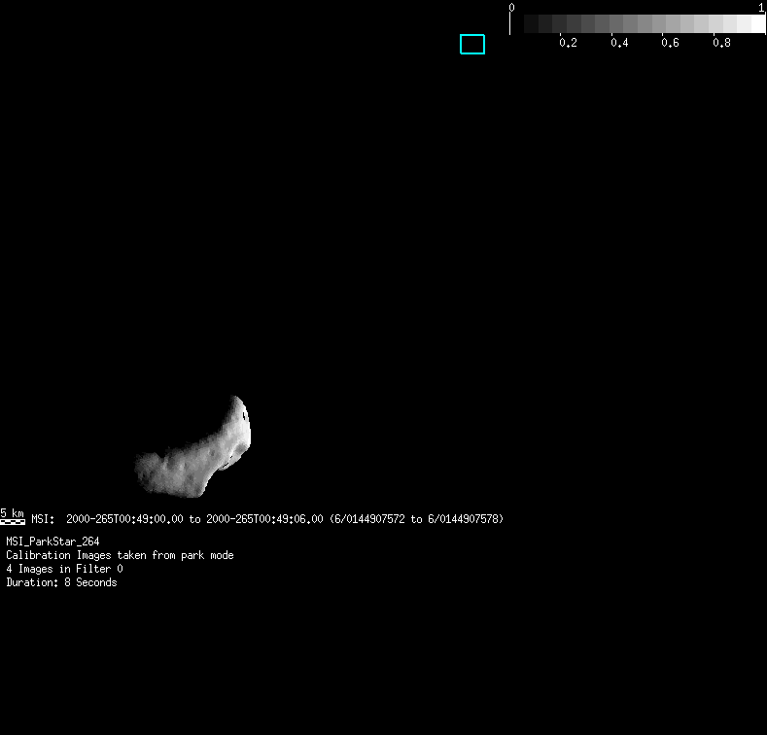Select the 0.6 tick label on the colorbar
767x735 pixels.
(x=670, y=44)
